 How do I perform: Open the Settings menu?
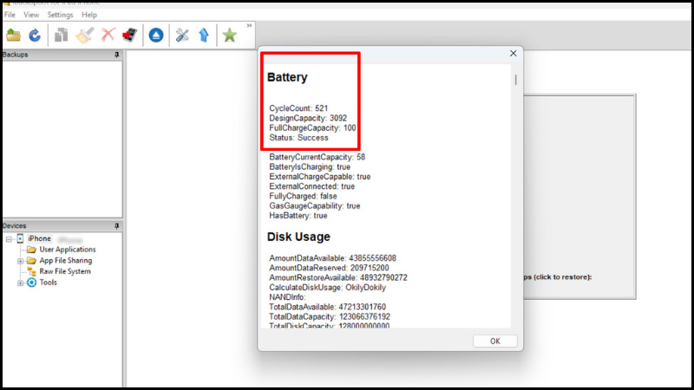click(x=60, y=15)
